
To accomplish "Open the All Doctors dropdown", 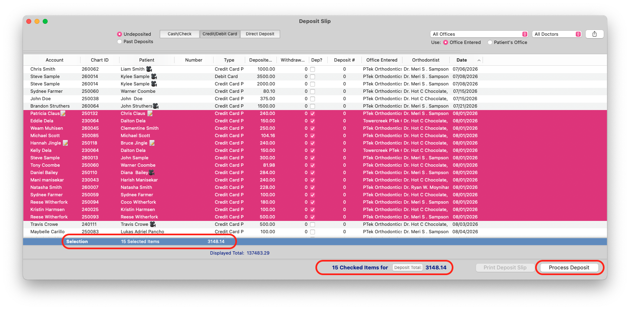I will pyautogui.click(x=557, y=34).
